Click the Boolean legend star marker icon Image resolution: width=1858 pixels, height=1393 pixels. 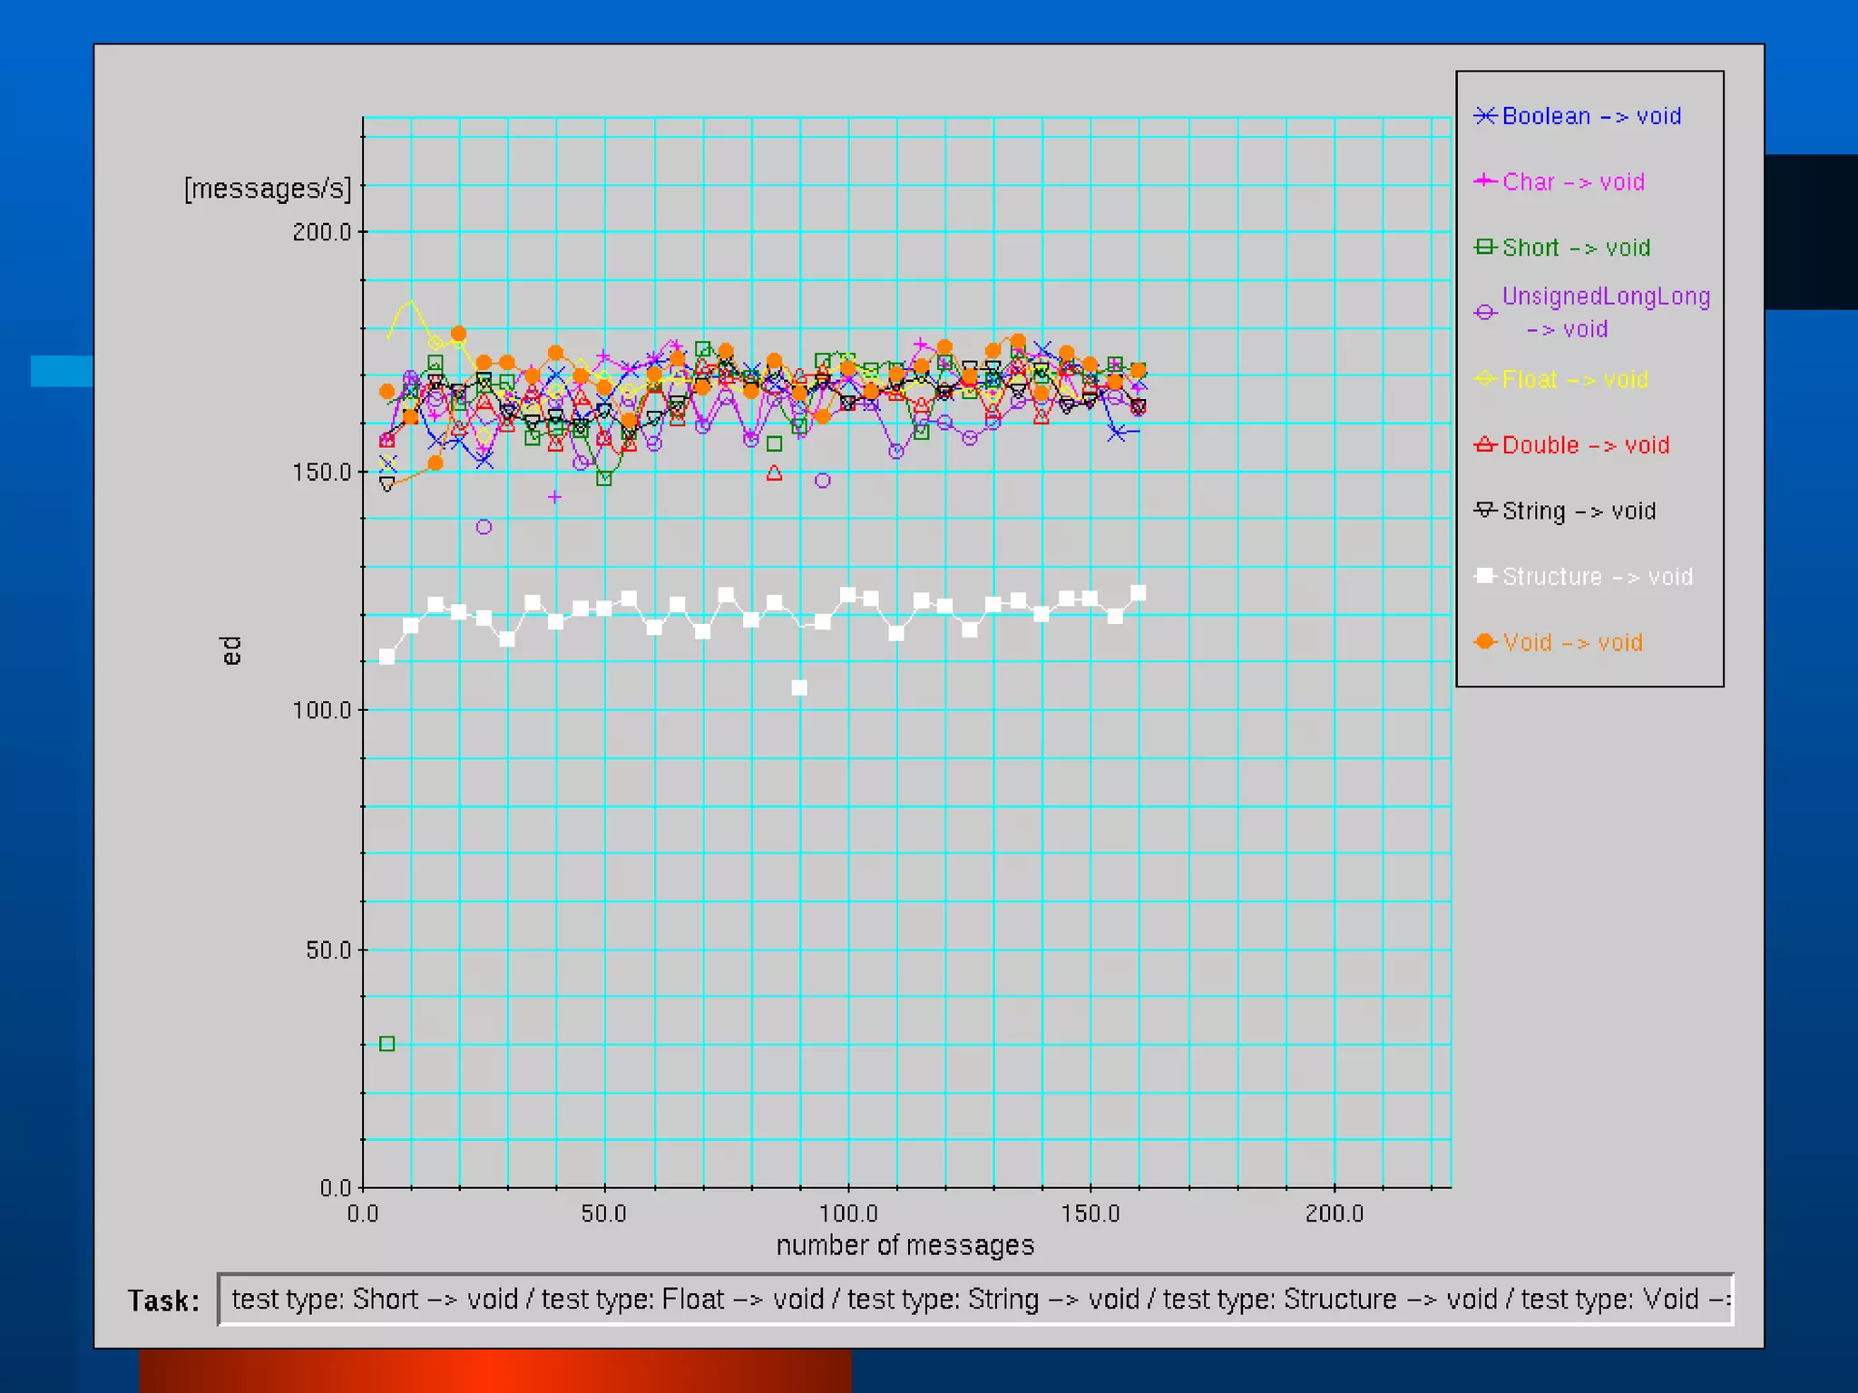(1484, 116)
